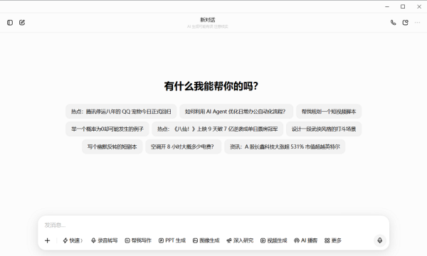427x256 pixels.
Task: Select the 视频生成 tool
Action: [x=274, y=240]
